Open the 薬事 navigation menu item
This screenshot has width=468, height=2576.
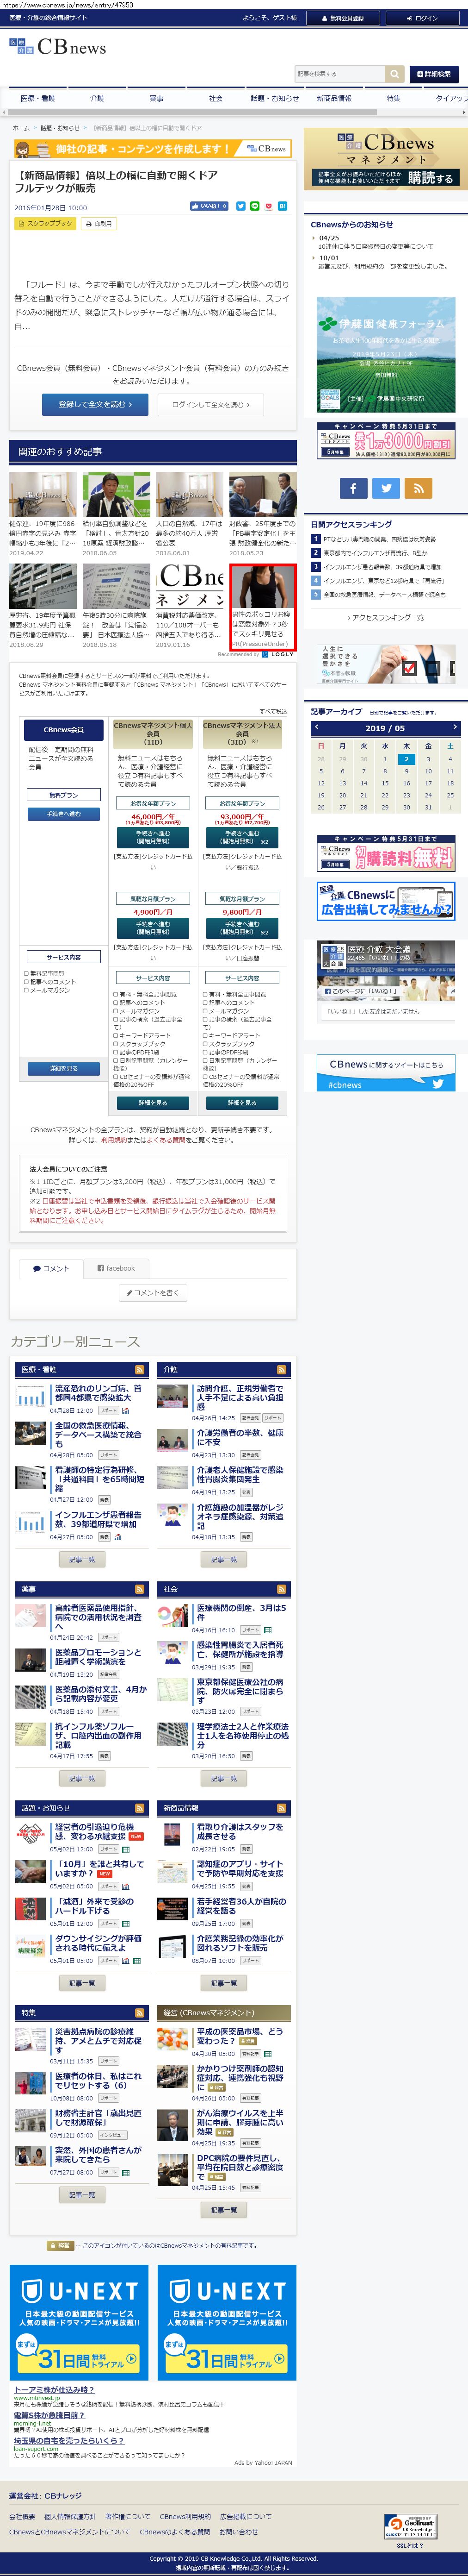click(x=157, y=99)
